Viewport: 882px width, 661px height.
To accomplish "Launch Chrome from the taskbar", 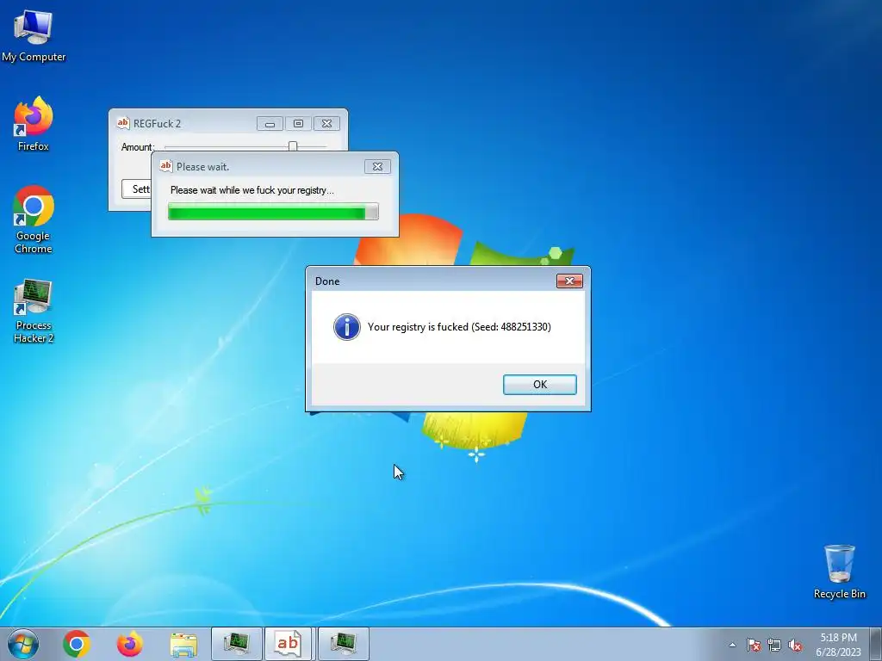I will (77, 644).
